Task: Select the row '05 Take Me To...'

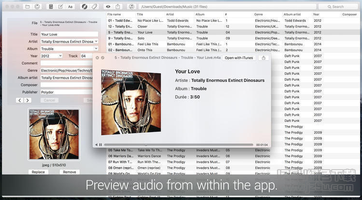Action: point(232,150)
